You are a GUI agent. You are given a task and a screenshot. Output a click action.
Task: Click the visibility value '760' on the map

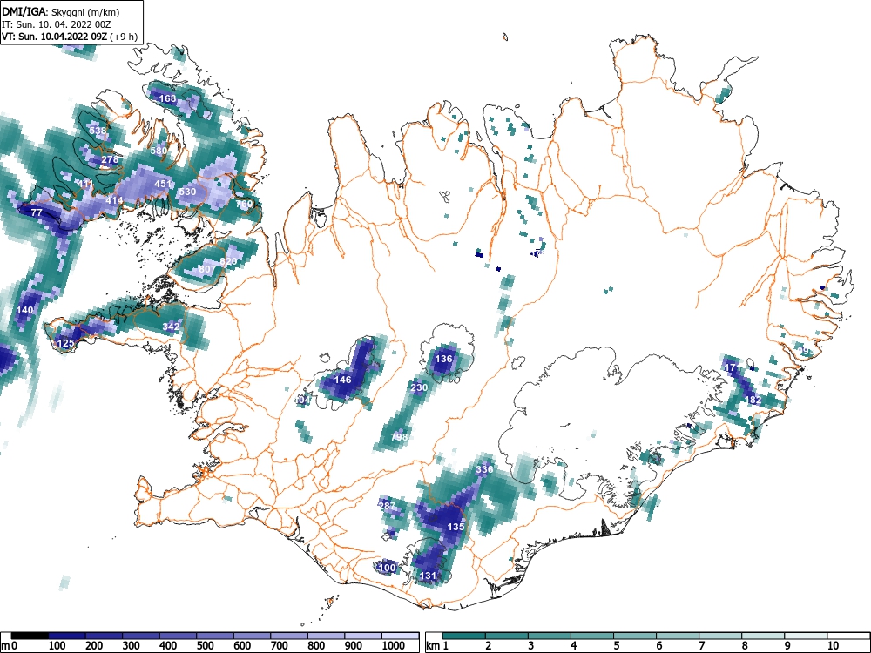(245, 205)
